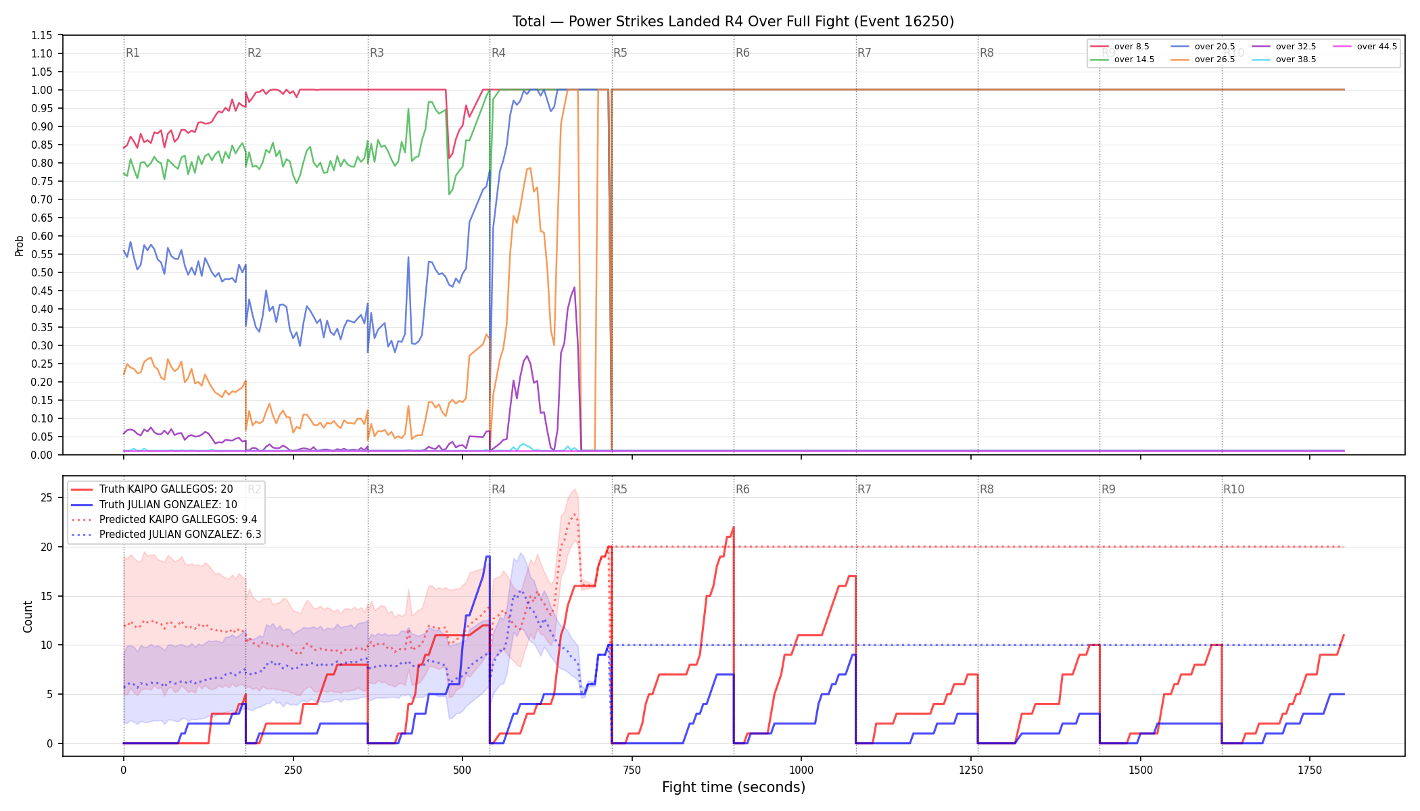This screenshot has width=1420, height=811.
Task: Select the 'over 26.5' legend entry
Action: (1203, 59)
